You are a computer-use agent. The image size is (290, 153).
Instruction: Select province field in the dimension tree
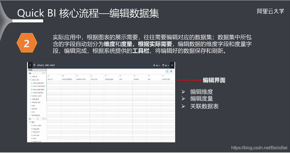click(x=35, y=109)
